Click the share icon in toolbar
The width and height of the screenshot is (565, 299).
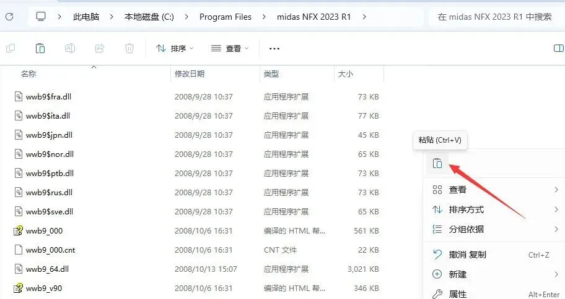[x=100, y=48]
